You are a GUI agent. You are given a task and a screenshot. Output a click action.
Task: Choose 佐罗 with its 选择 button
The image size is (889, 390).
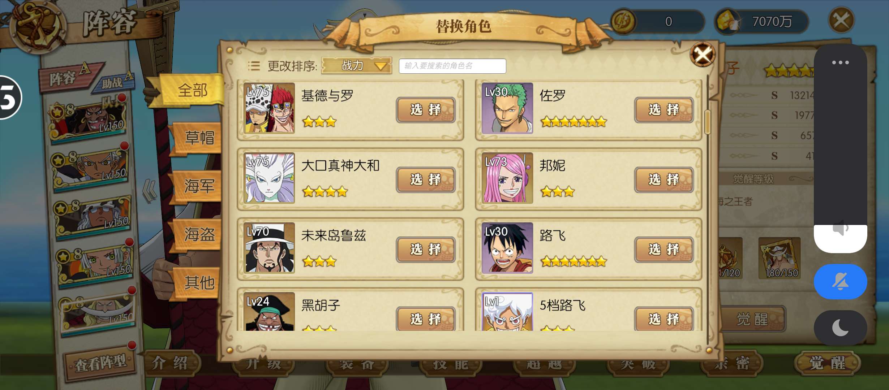click(x=664, y=109)
